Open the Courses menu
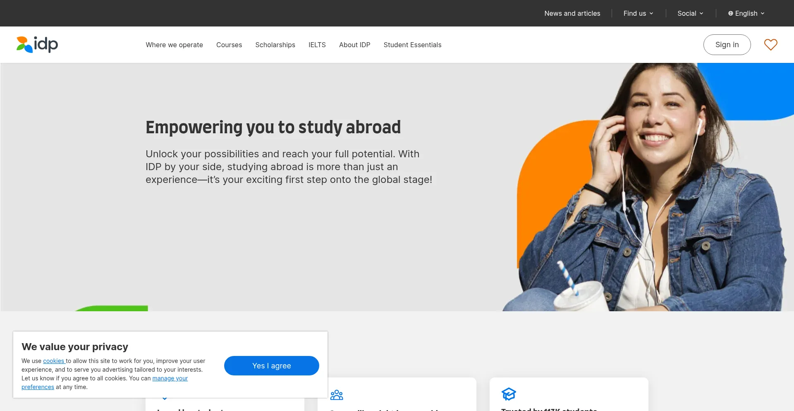The height and width of the screenshot is (411, 794). (229, 45)
